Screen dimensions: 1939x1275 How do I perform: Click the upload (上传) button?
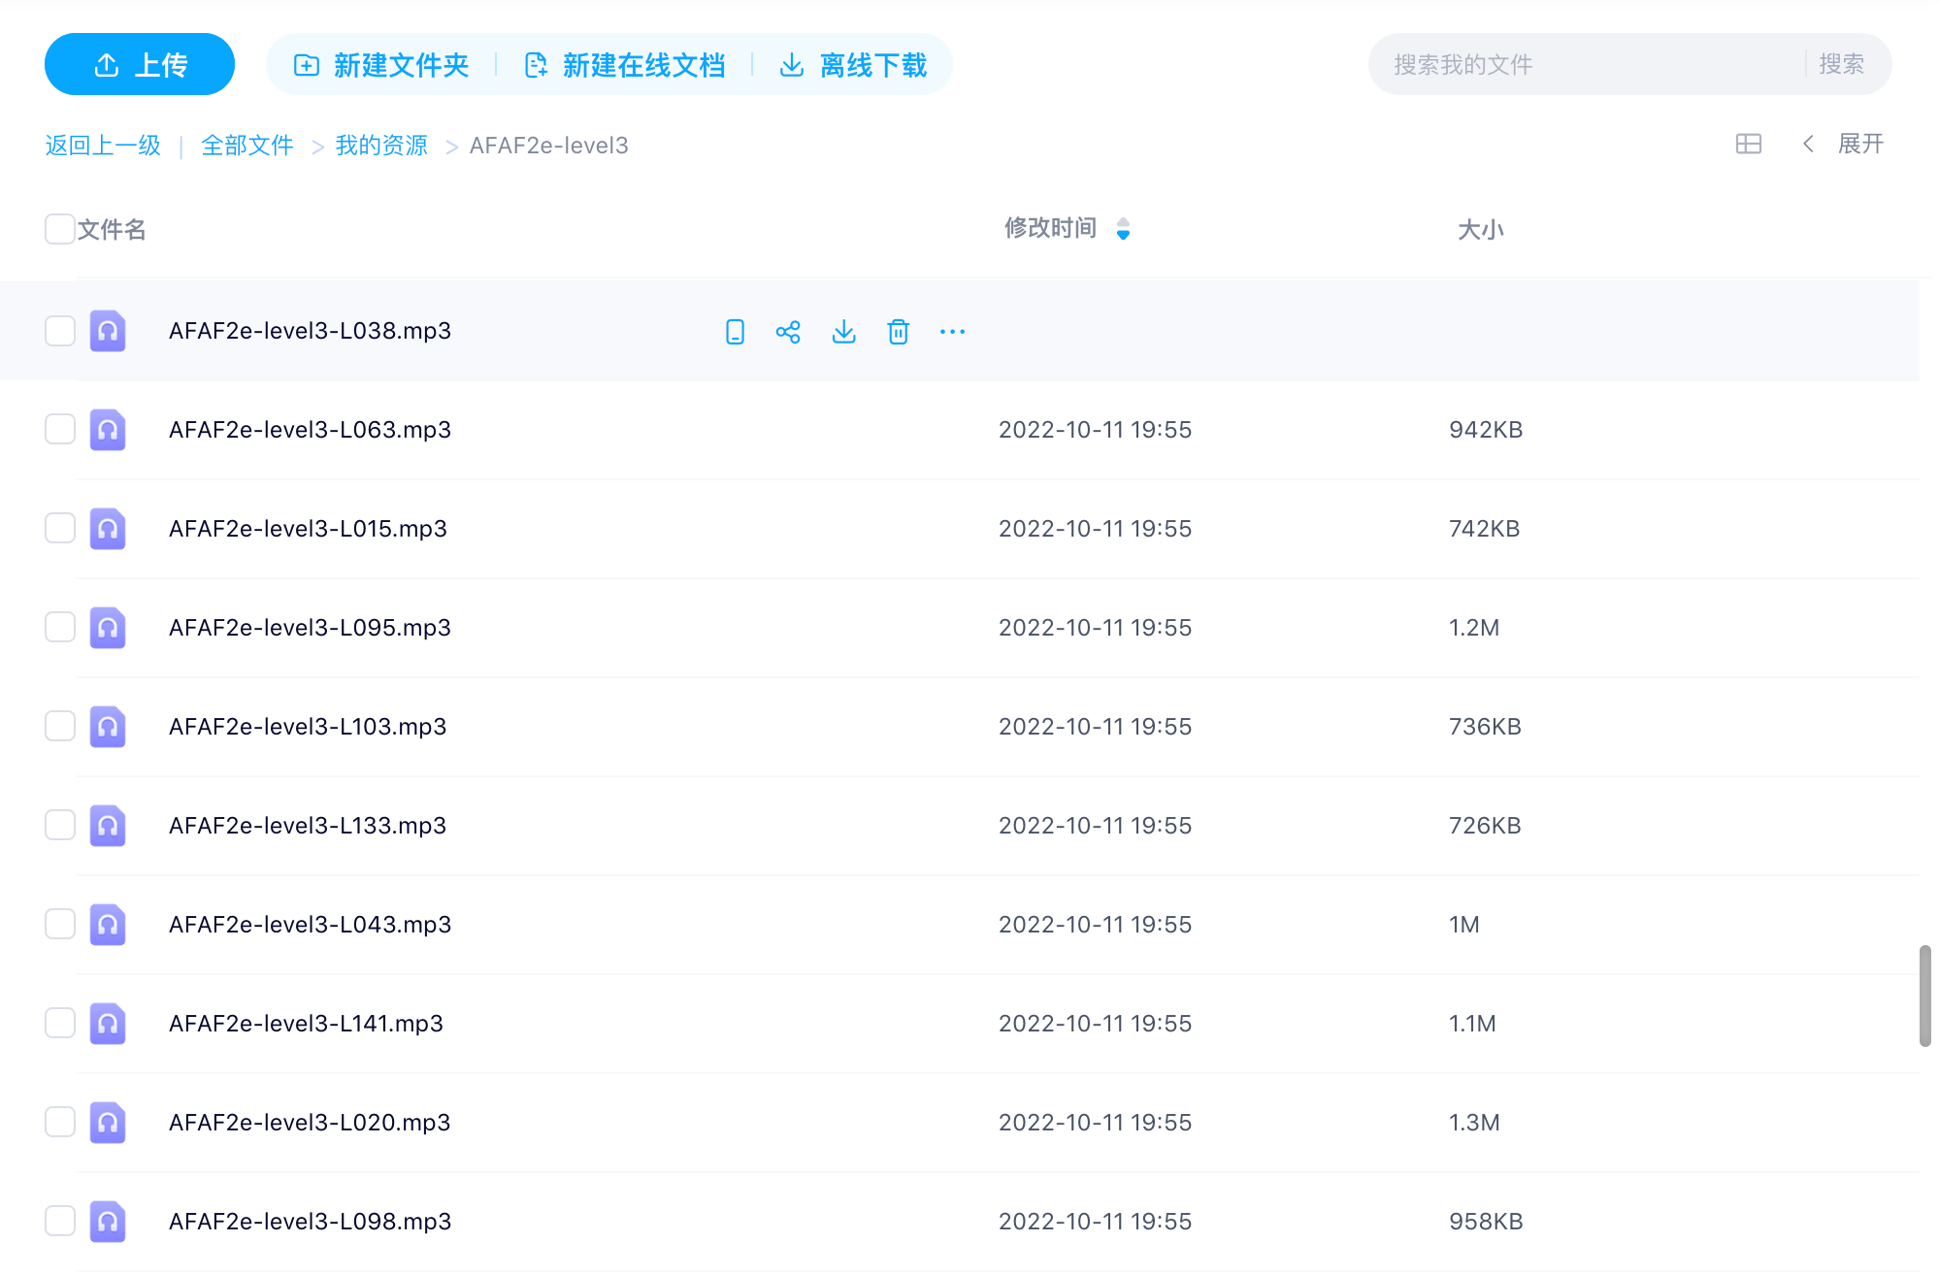pos(140,65)
